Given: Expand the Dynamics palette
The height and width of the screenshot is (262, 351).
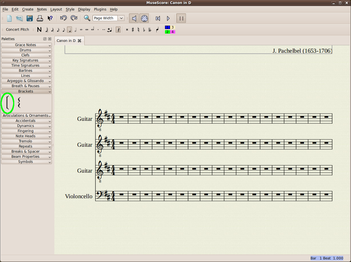Looking at the screenshot, I should (x=26, y=126).
